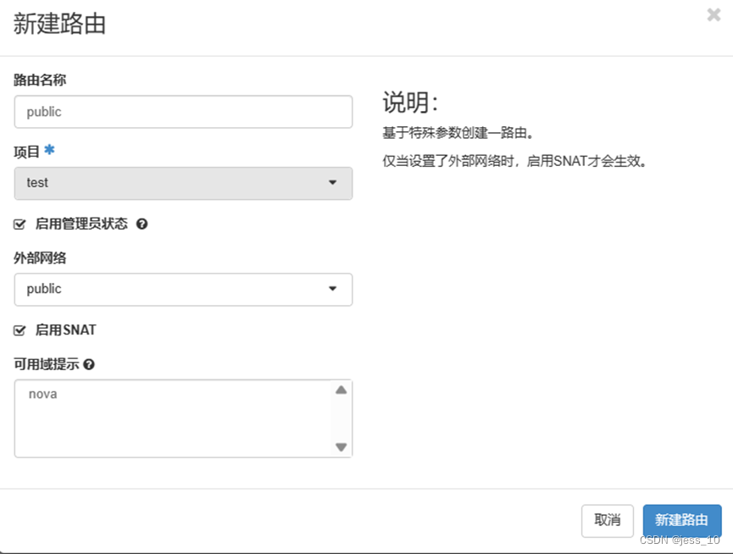Open the 外部网络 combo box showing public

[183, 289]
